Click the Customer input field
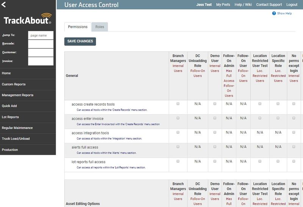The width and height of the screenshot is (303, 207). pos(41,53)
